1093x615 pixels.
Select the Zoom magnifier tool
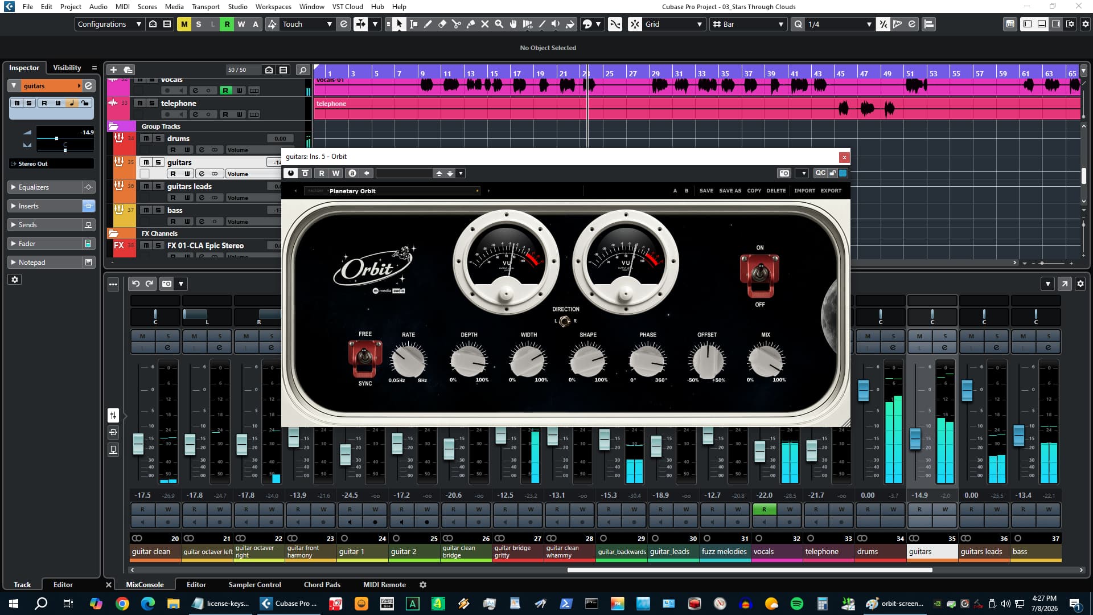499,24
